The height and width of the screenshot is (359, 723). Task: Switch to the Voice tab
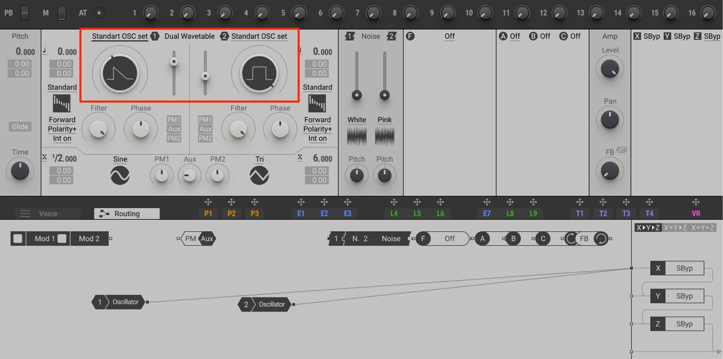point(48,214)
